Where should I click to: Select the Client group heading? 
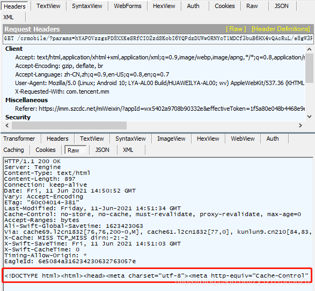[14, 49]
